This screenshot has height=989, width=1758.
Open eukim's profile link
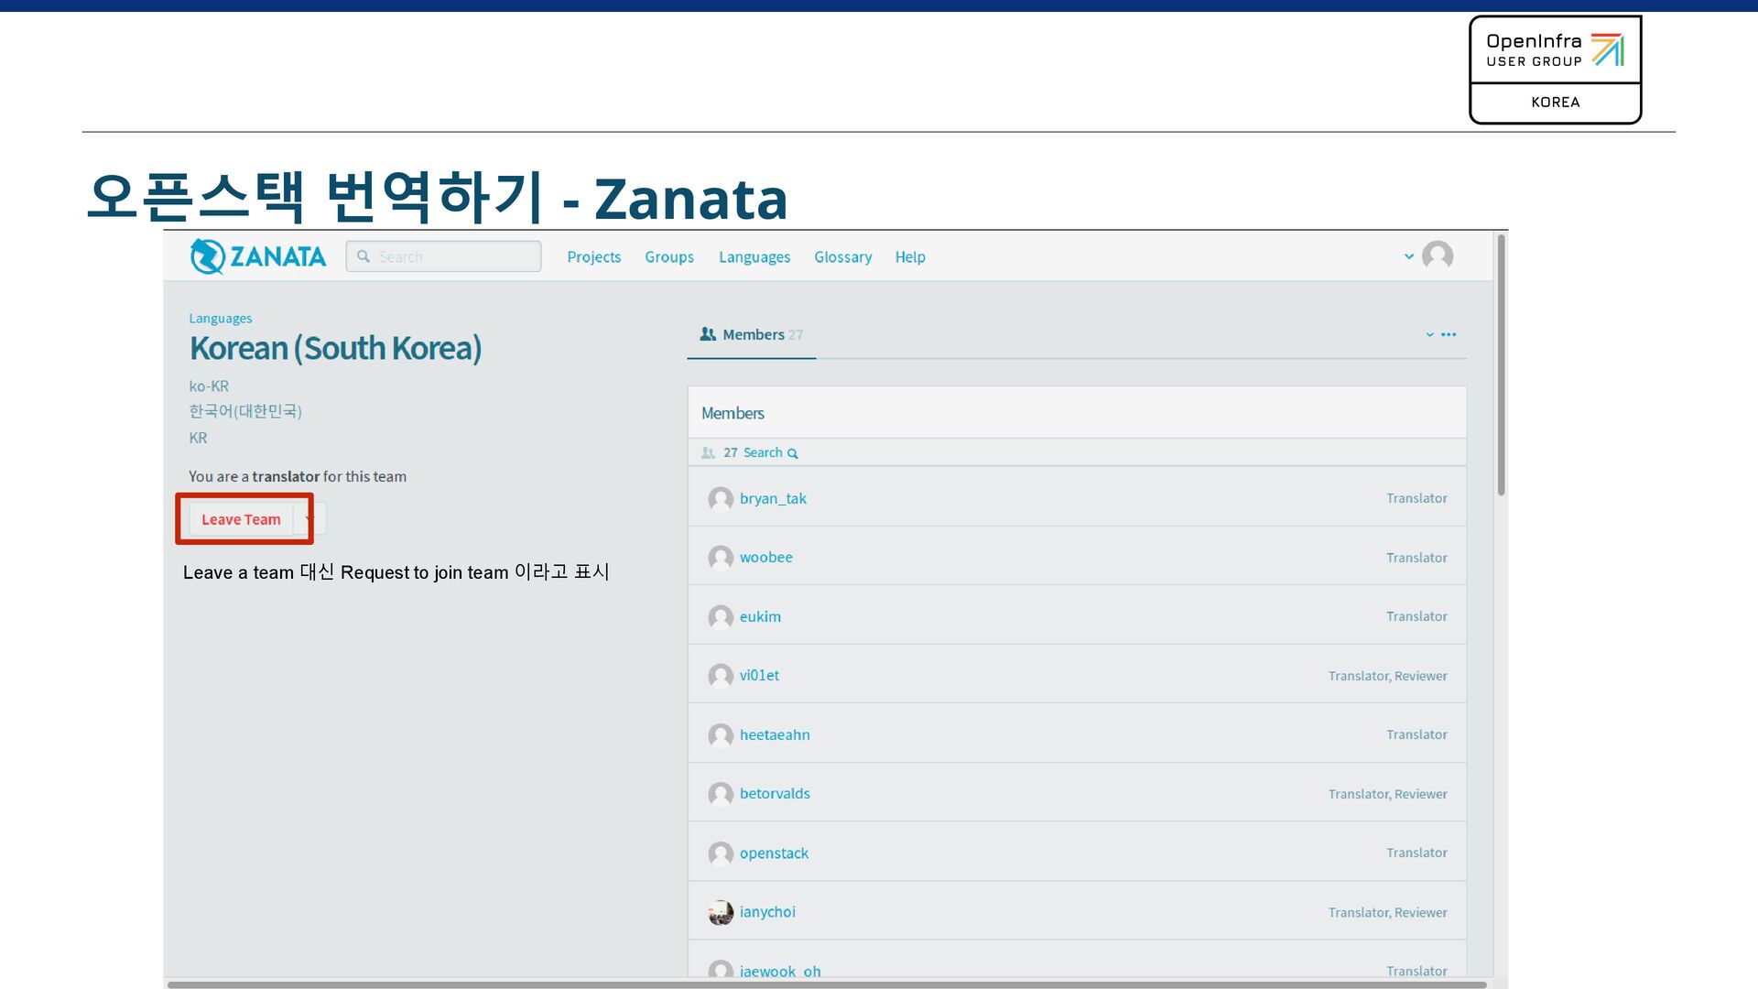click(x=760, y=616)
